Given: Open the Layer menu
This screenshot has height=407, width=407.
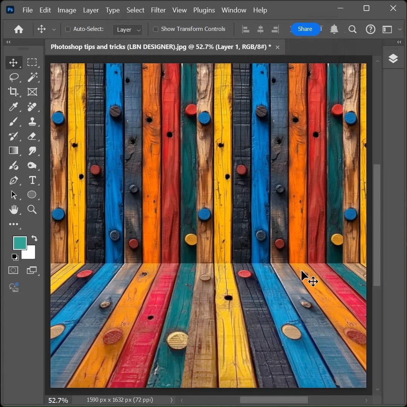Looking at the screenshot, I should click(91, 10).
